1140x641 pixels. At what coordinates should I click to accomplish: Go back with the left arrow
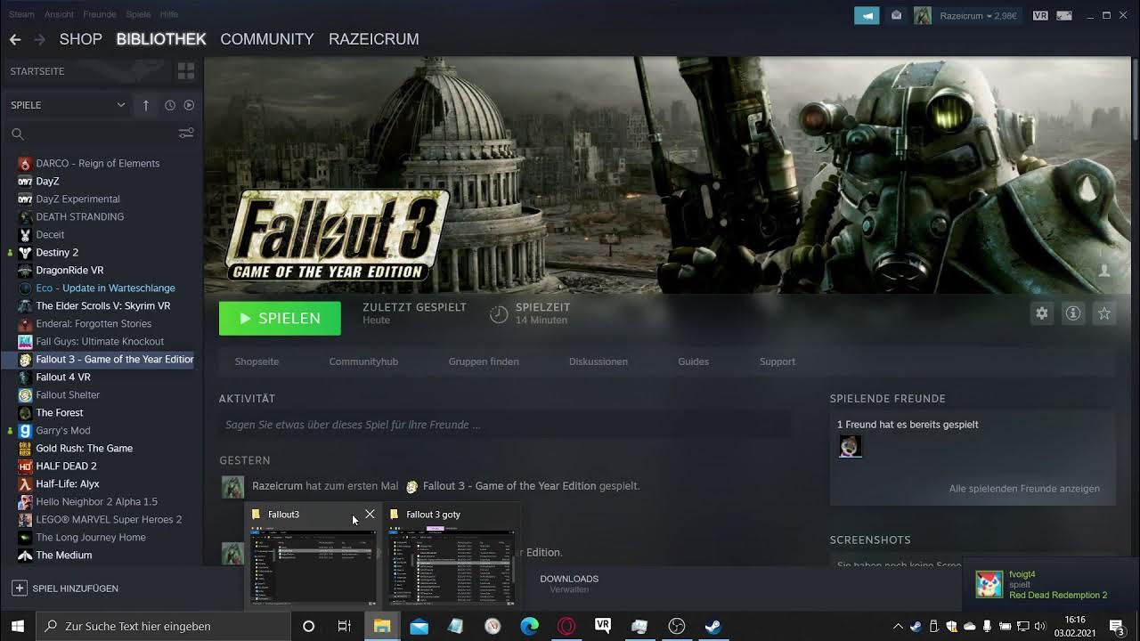(x=15, y=39)
